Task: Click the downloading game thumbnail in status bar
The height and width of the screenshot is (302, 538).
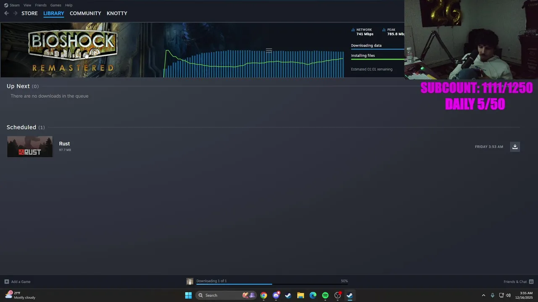Action: coord(190,281)
